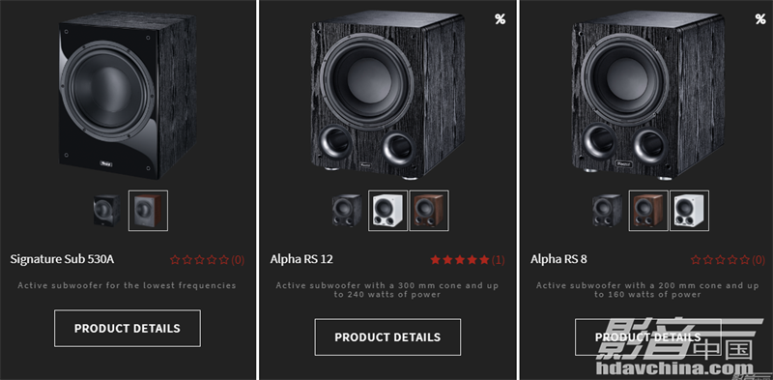The height and width of the screenshot is (380, 773).
Task: Select mahogany color variant of Signature Sub 530A
Action: point(149,211)
